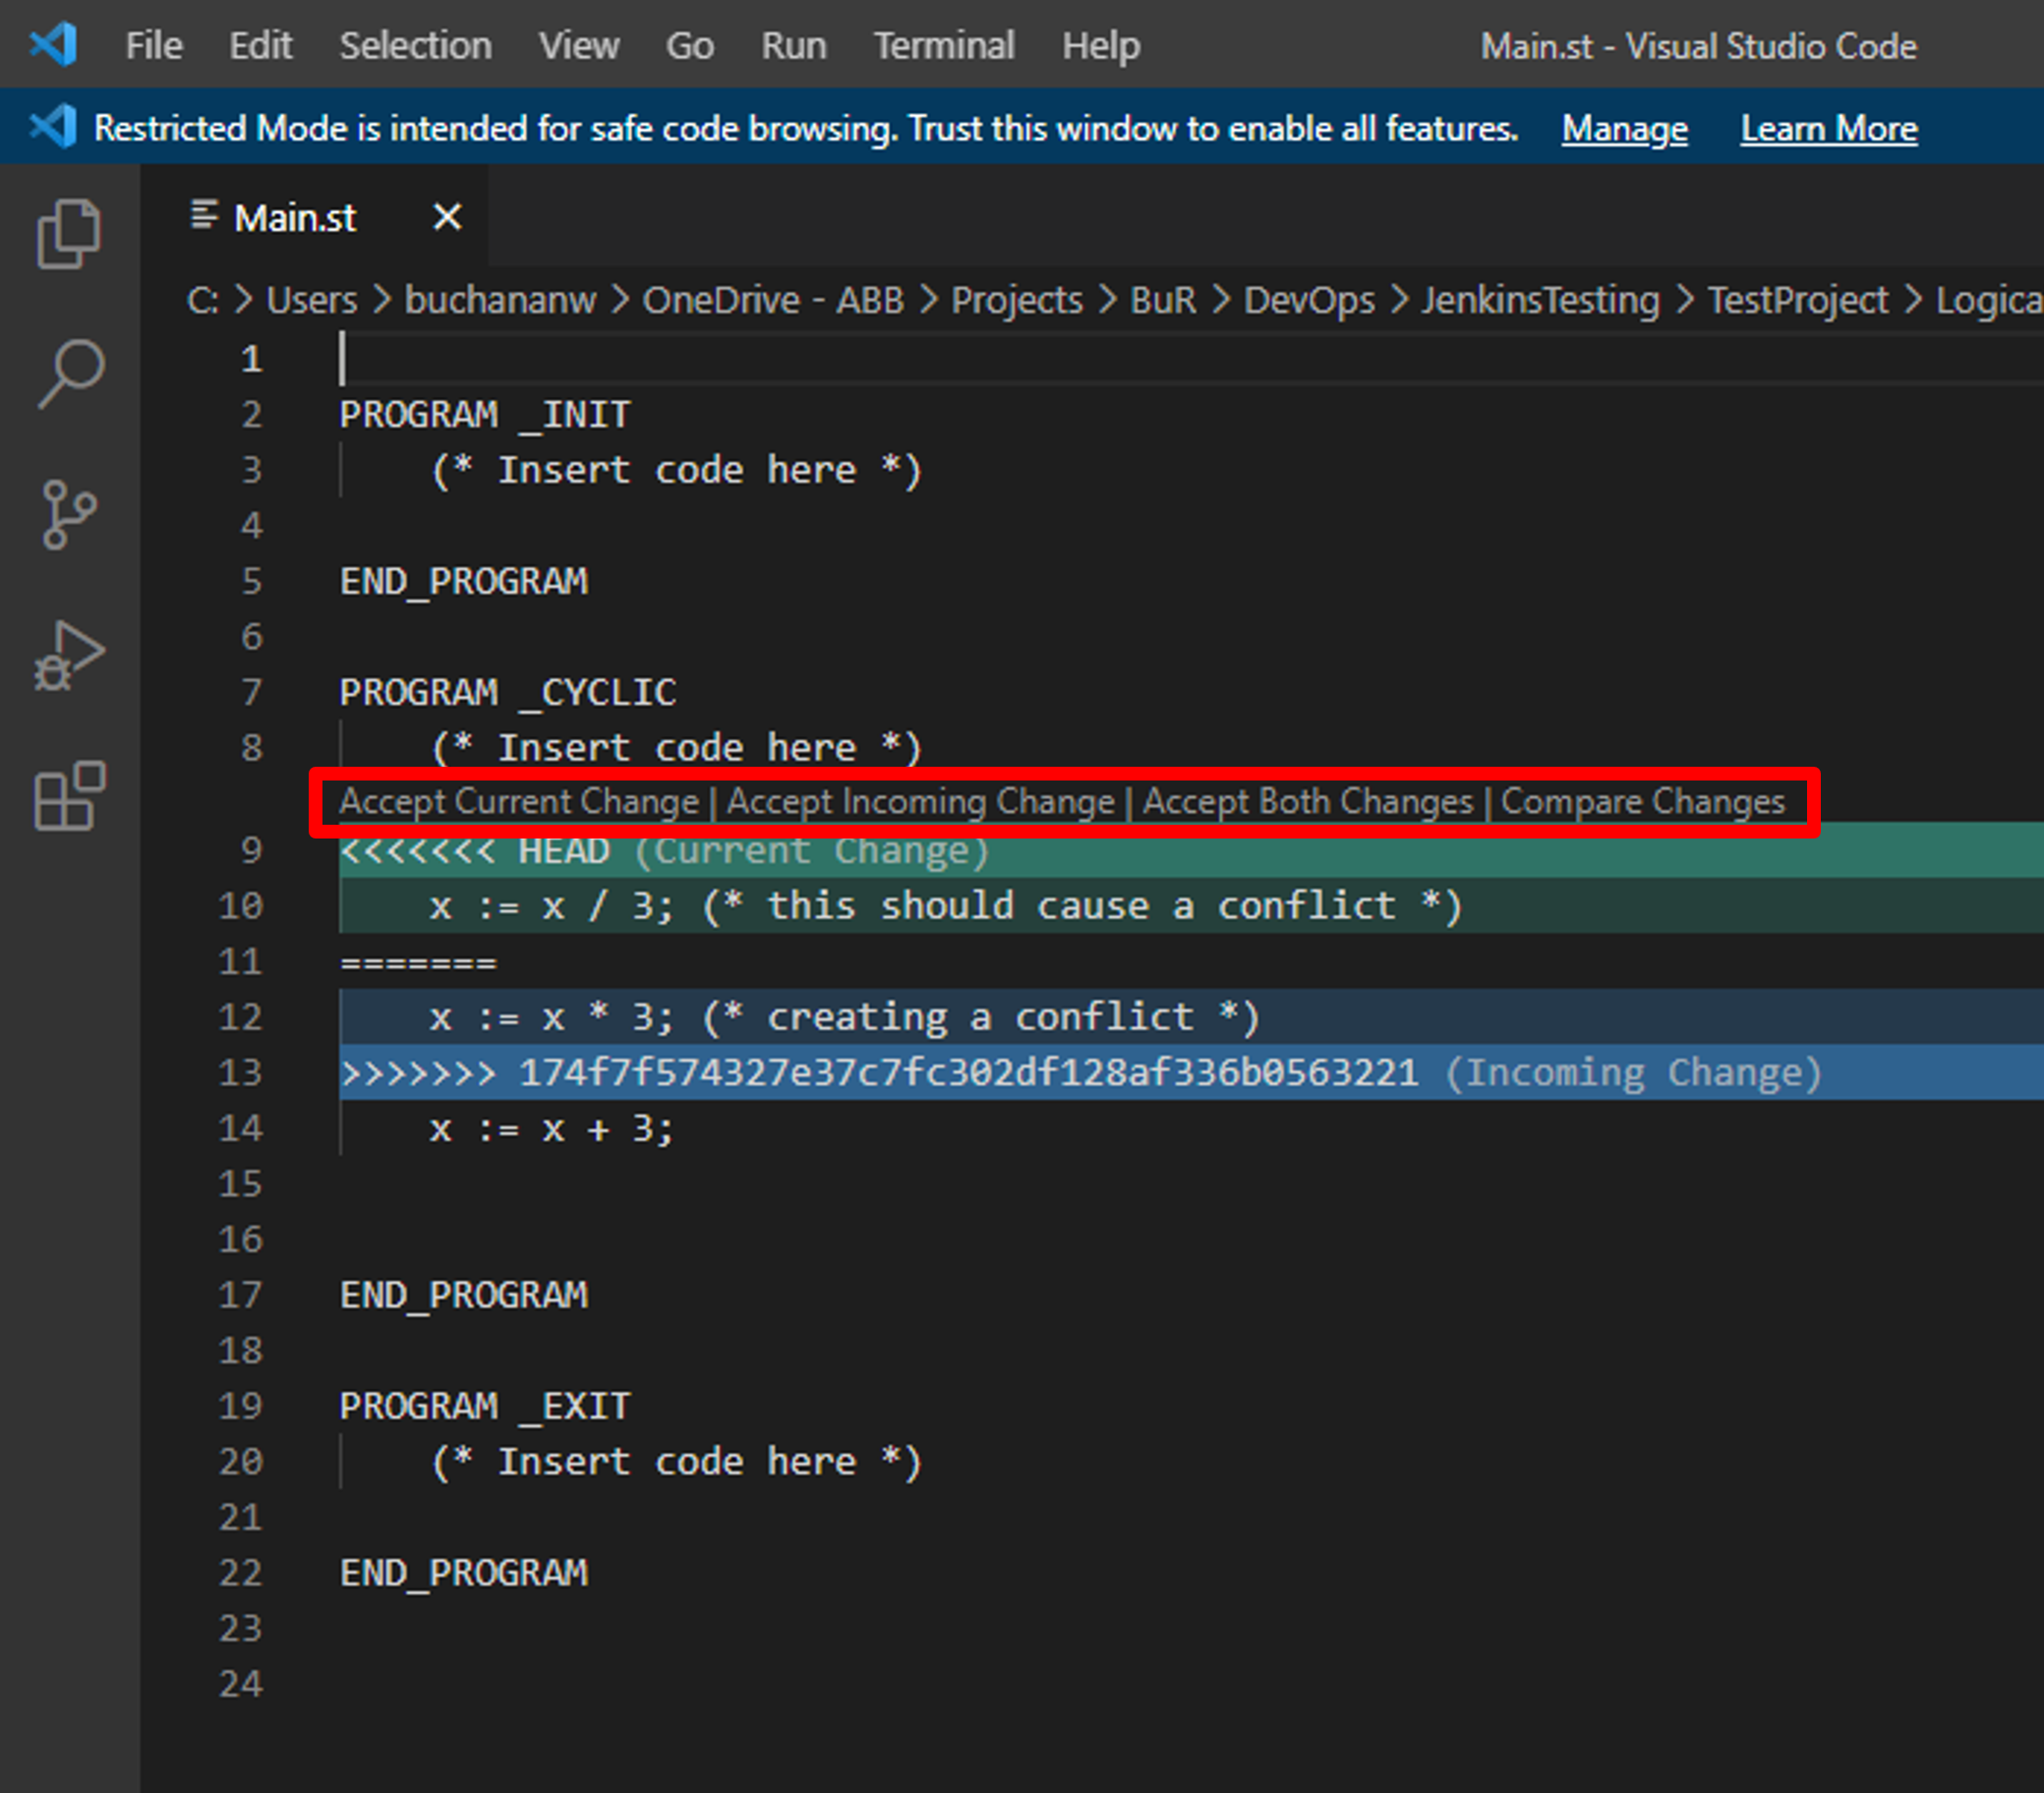Image resolution: width=2044 pixels, height=1793 pixels.
Task: Open the Run and Debug view
Action: 69,655
